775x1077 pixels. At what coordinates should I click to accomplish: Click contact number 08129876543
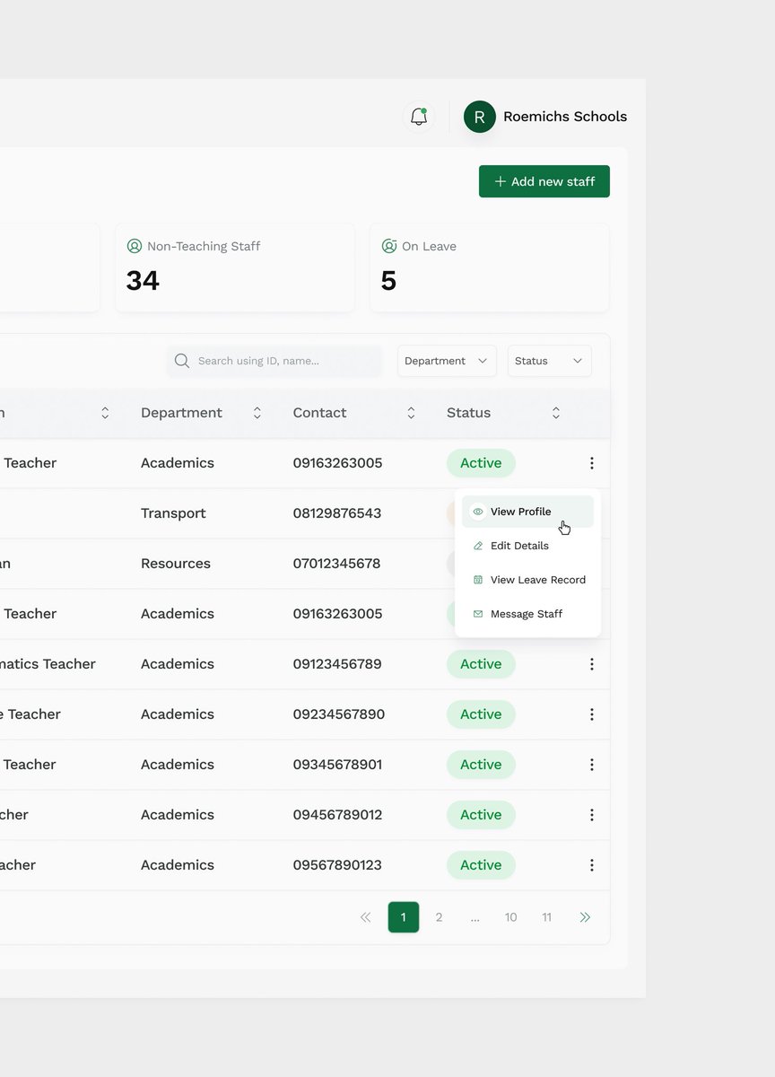tap(337, 513)
